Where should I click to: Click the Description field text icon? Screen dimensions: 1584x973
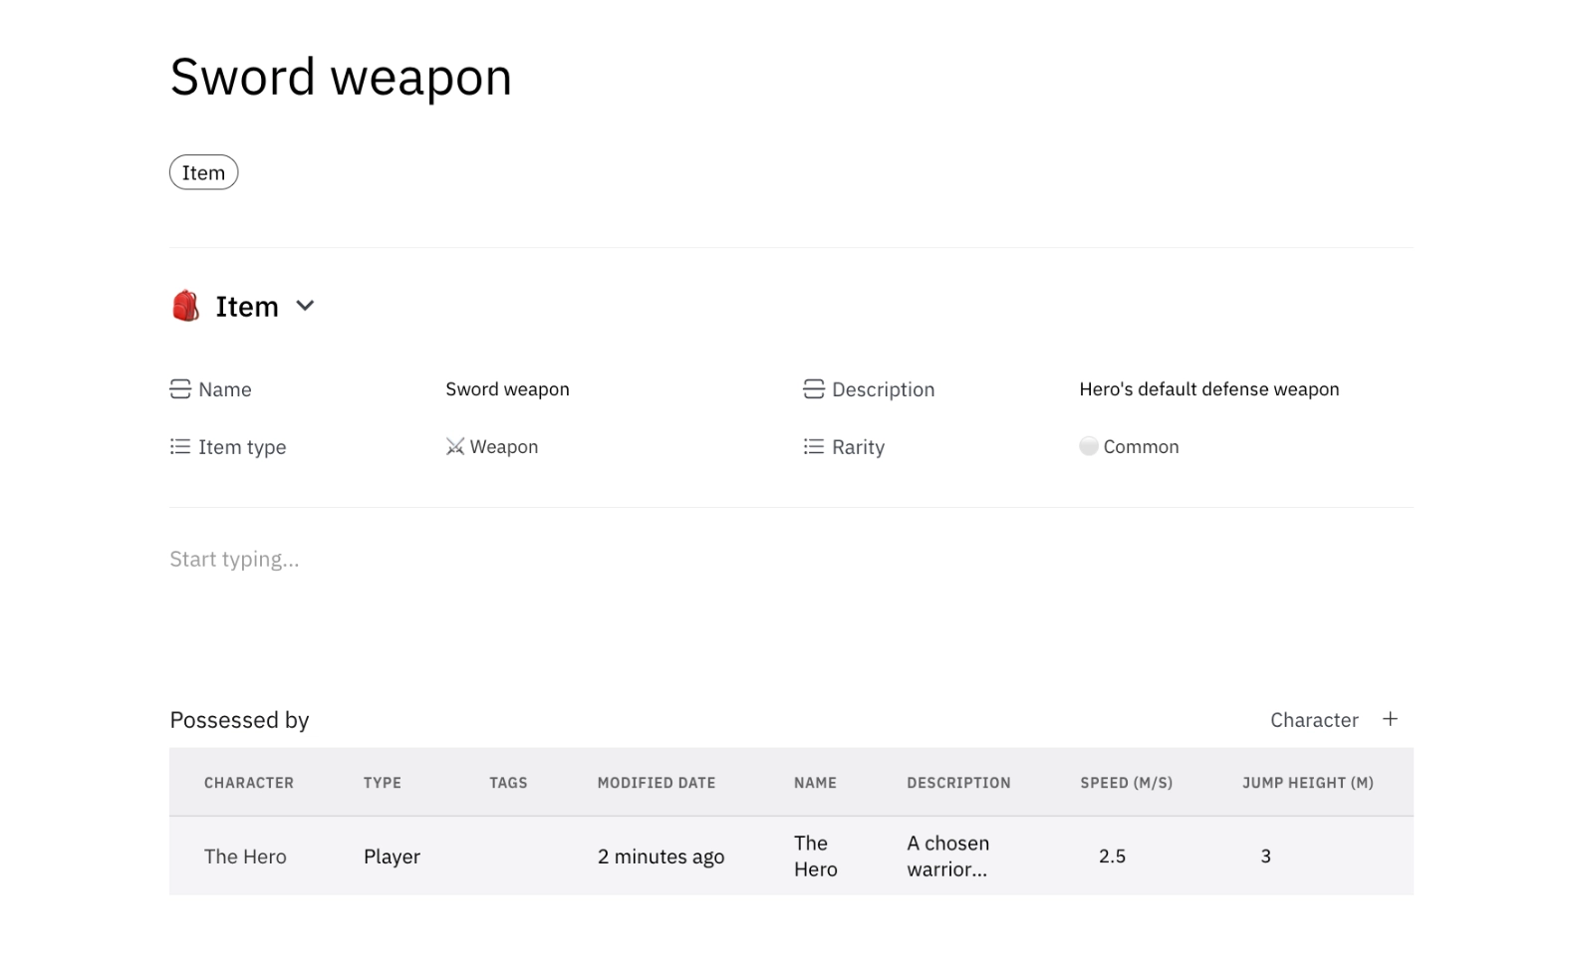click(814, 389)
